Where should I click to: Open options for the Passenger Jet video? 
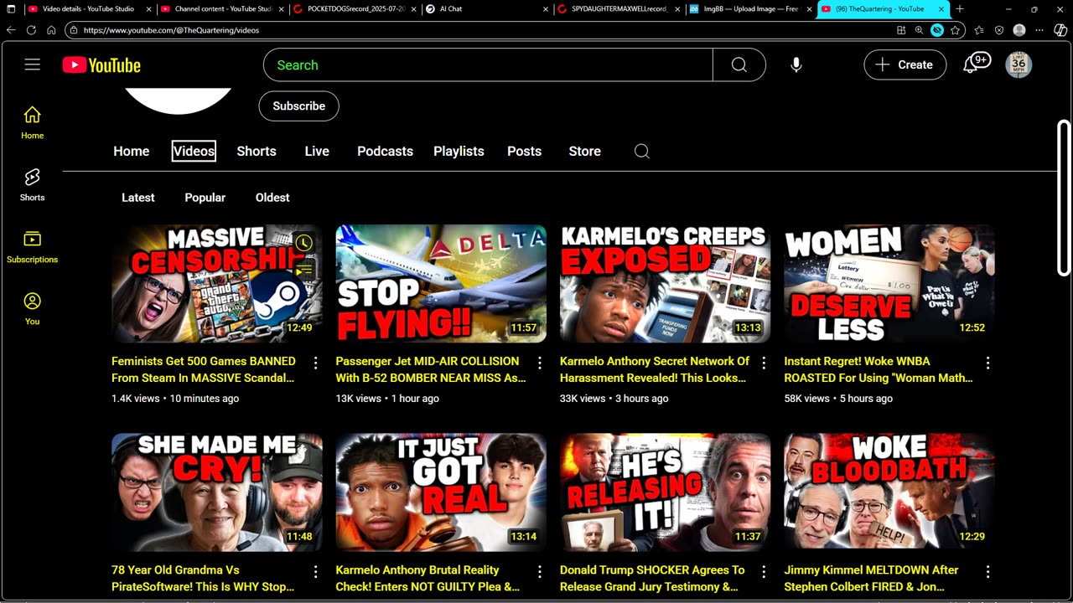tap(540, 363)
